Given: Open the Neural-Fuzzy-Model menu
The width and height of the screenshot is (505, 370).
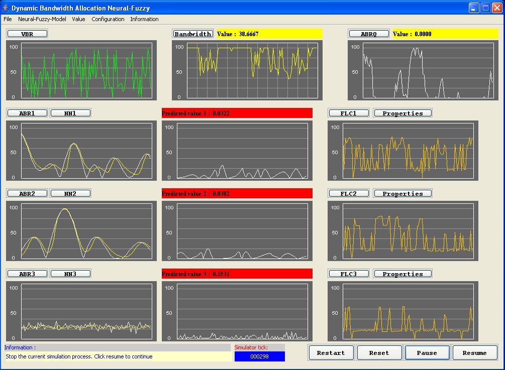Looking at the screenshot, I should [x=42, y=19].
